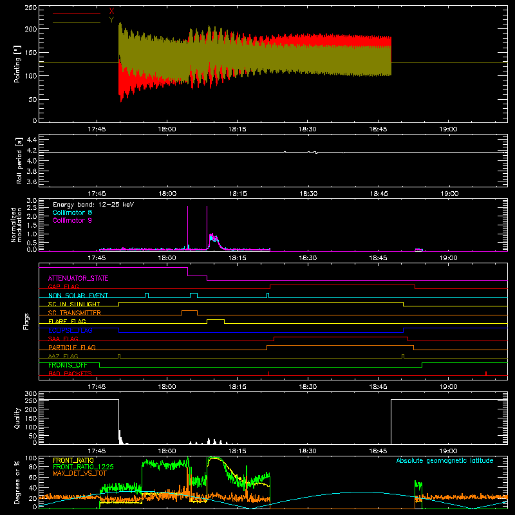Click the PARTICLE_FLAG label

(72, 348)
